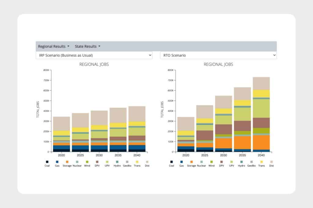Click Coal legend swatch in IRP chart

click(47, 162)
